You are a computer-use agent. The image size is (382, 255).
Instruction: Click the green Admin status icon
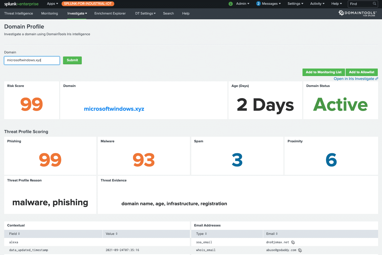[230, 4]
